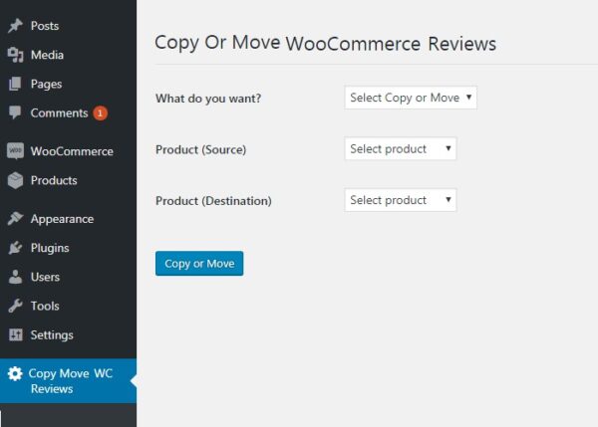Open the Product (Destination) select box

(401, 200)
